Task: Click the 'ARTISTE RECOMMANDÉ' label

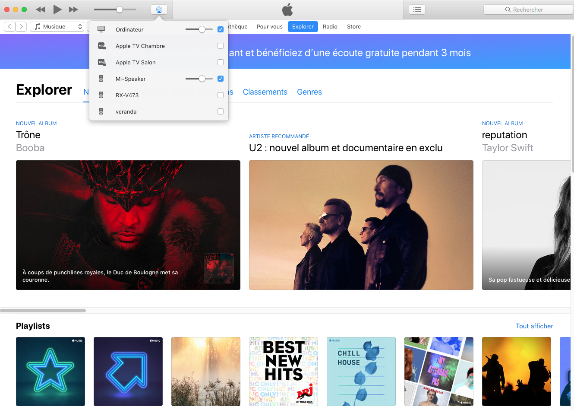Action: (279, 137)
